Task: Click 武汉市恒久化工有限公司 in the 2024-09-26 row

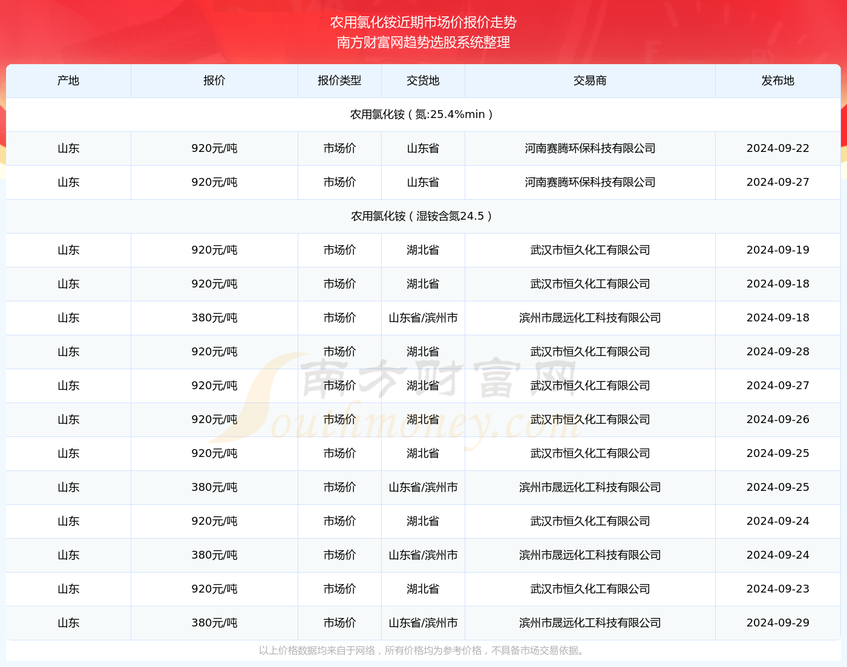Action: [590, 419]
